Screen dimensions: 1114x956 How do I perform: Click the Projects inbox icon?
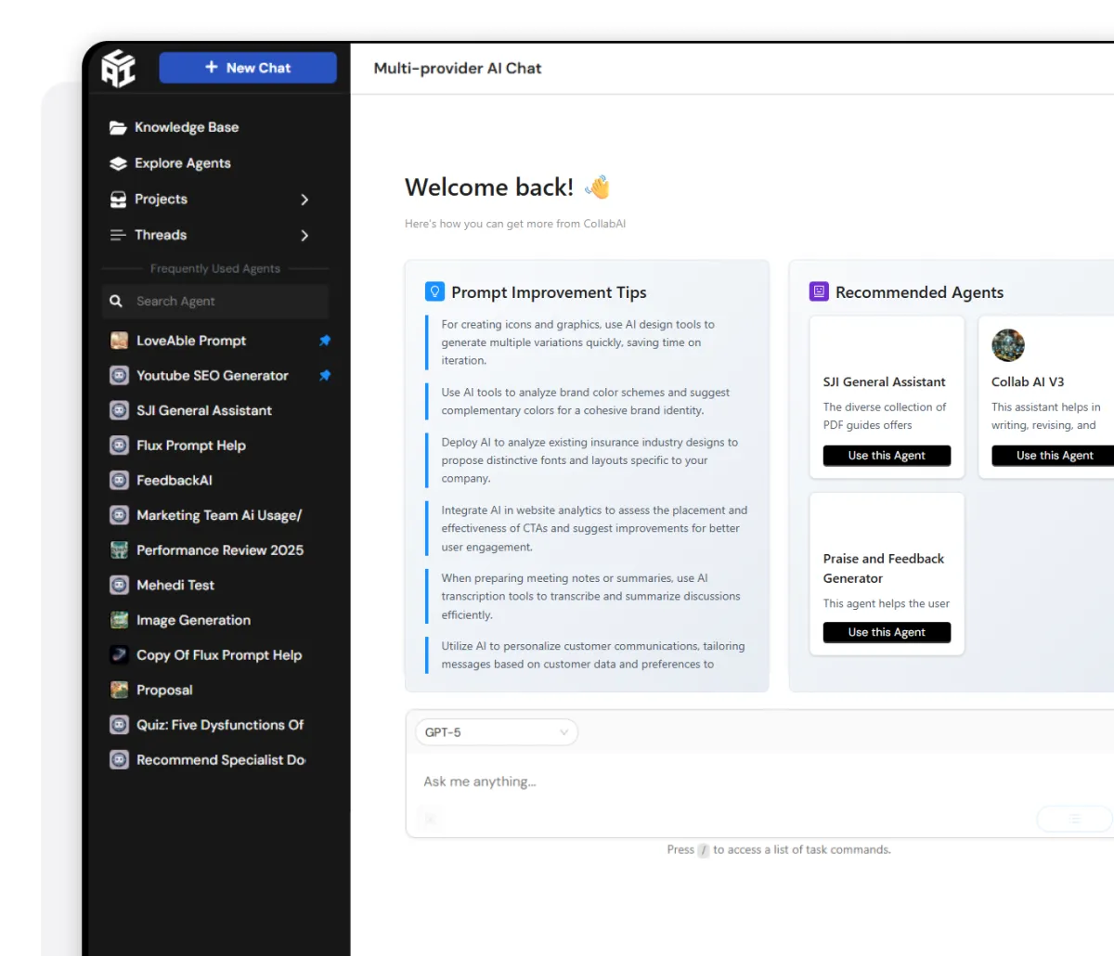coord(118,200)
